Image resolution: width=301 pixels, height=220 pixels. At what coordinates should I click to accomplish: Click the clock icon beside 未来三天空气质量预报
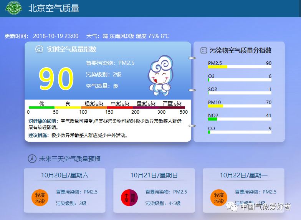pyautogui.click(x=32, y=159)
